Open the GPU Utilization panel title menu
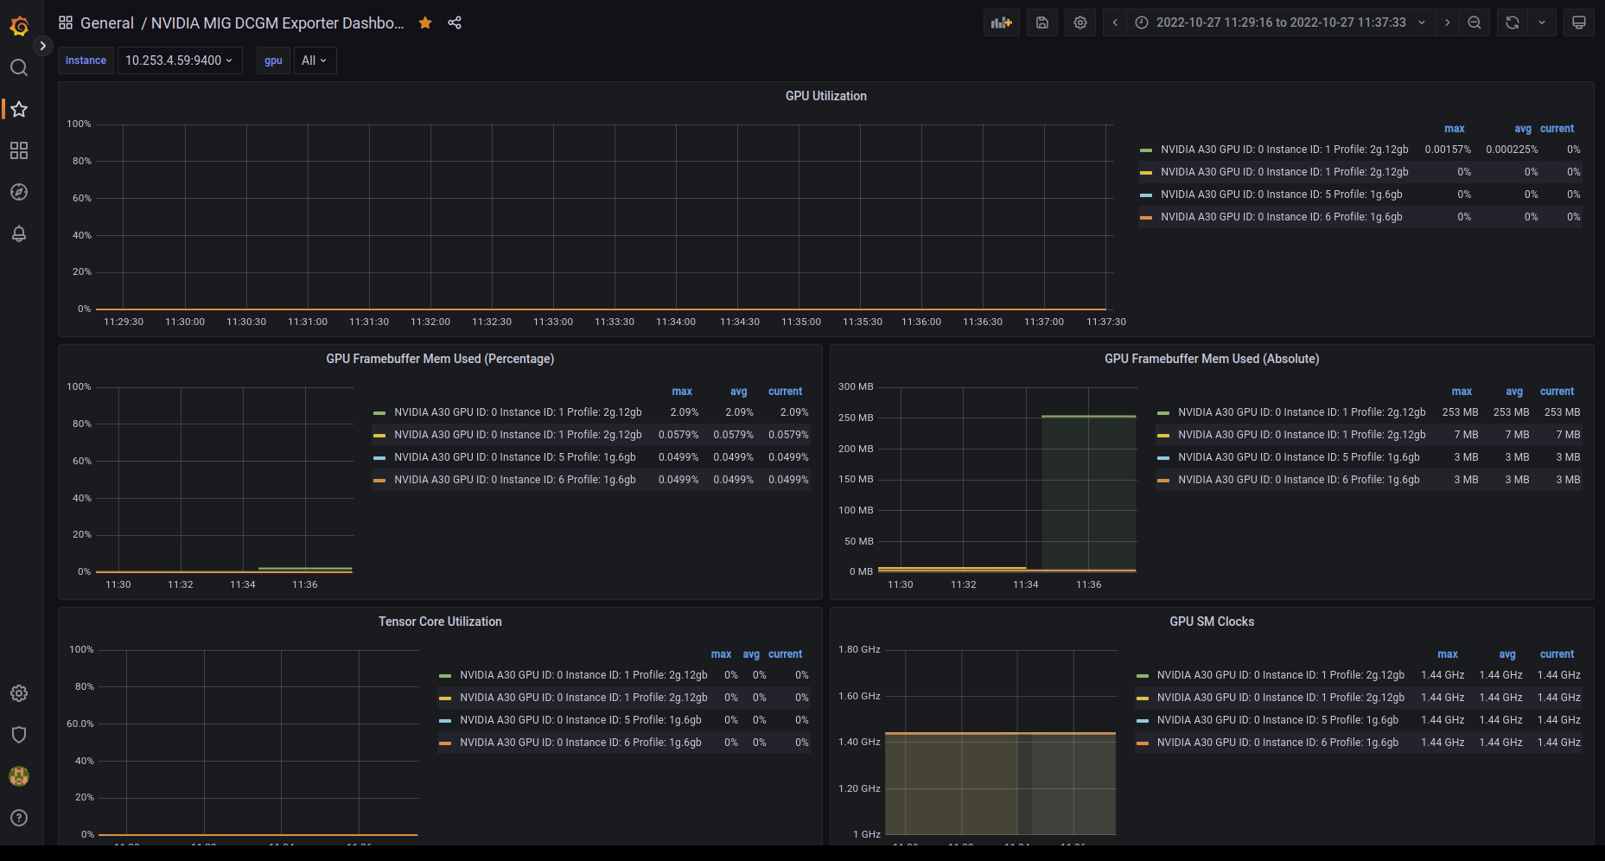1605x861 pixels. 825,96
